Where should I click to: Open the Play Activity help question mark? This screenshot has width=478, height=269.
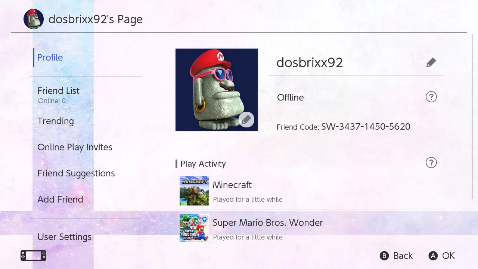431,163
